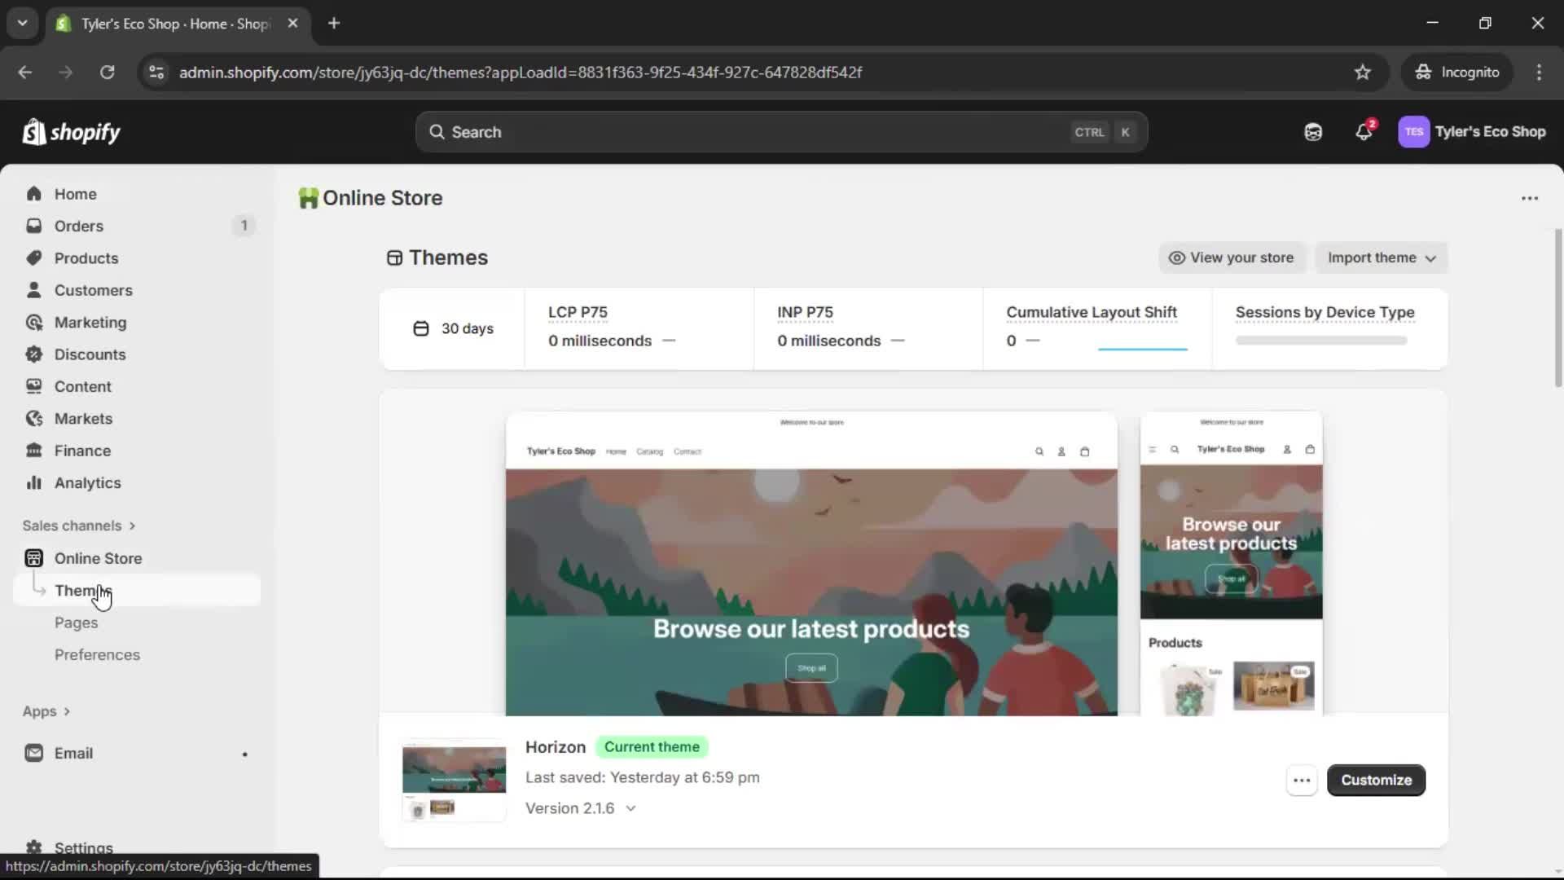Click the Customize theme button

pyautogui.click(x=1376, y=781)
